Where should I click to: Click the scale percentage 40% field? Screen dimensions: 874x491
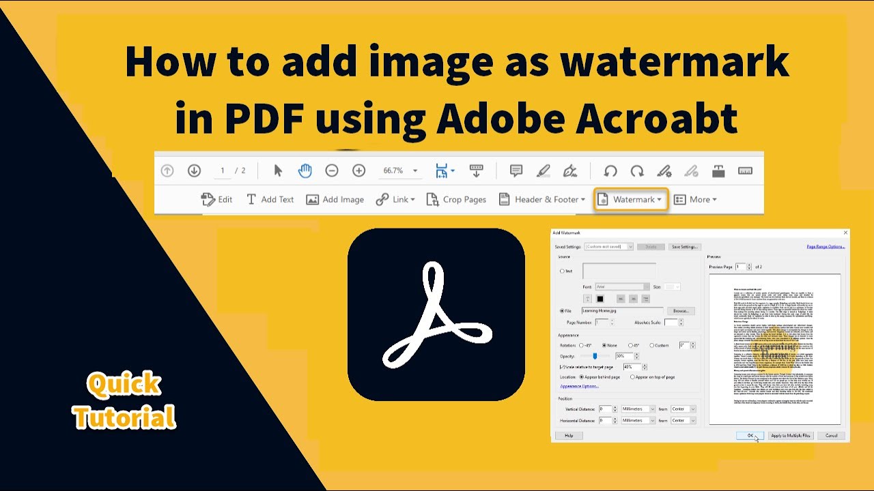(x=631, y=367)
